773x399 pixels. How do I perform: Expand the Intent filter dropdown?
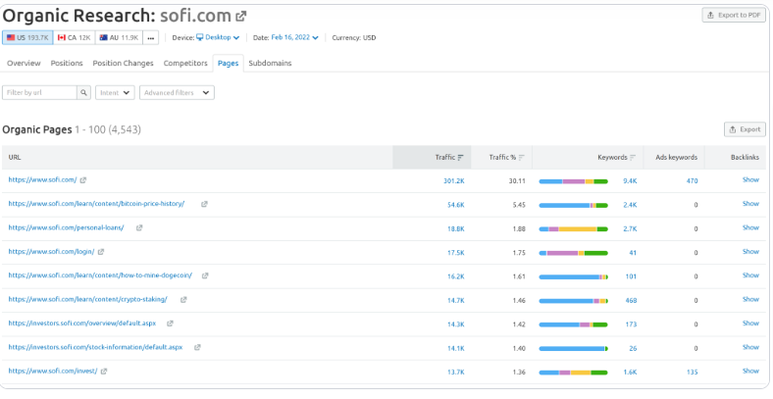click(115, 92)
